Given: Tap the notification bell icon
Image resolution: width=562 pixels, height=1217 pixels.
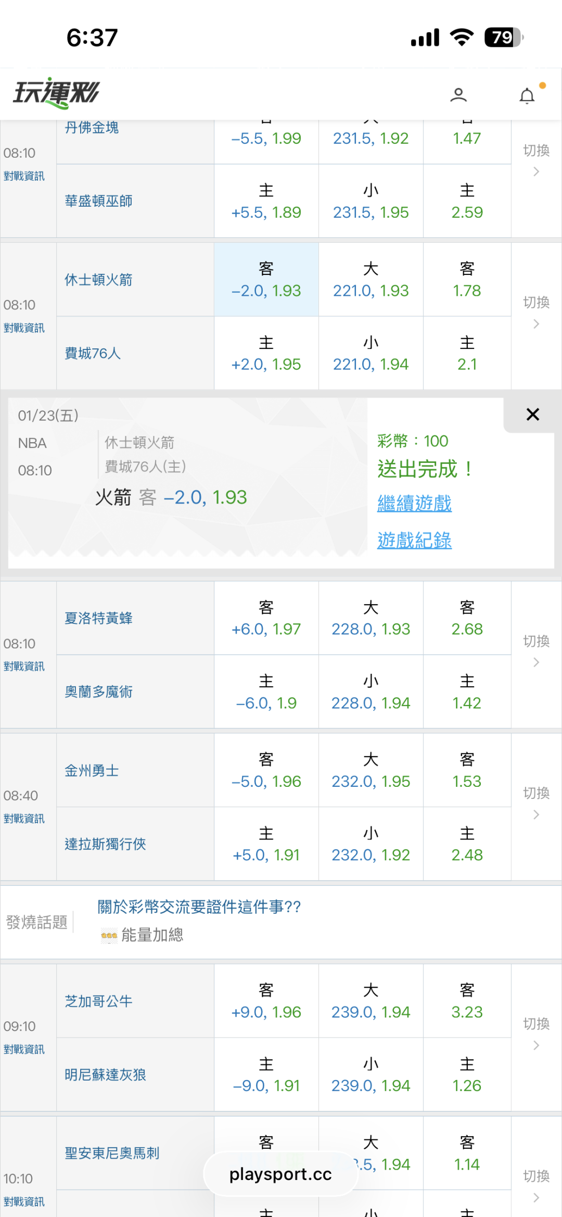Looking at the screenshot, I should tap(527, 96).
